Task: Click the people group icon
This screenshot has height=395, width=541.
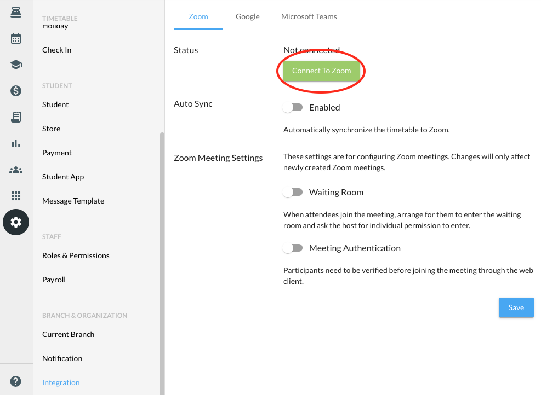Action: [16, 170]
